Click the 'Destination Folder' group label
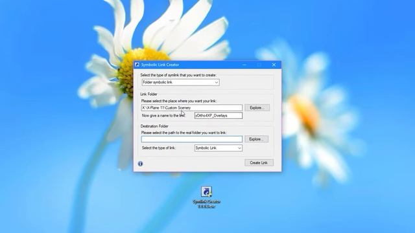This screenshot has width=415, height=233. 154,126
